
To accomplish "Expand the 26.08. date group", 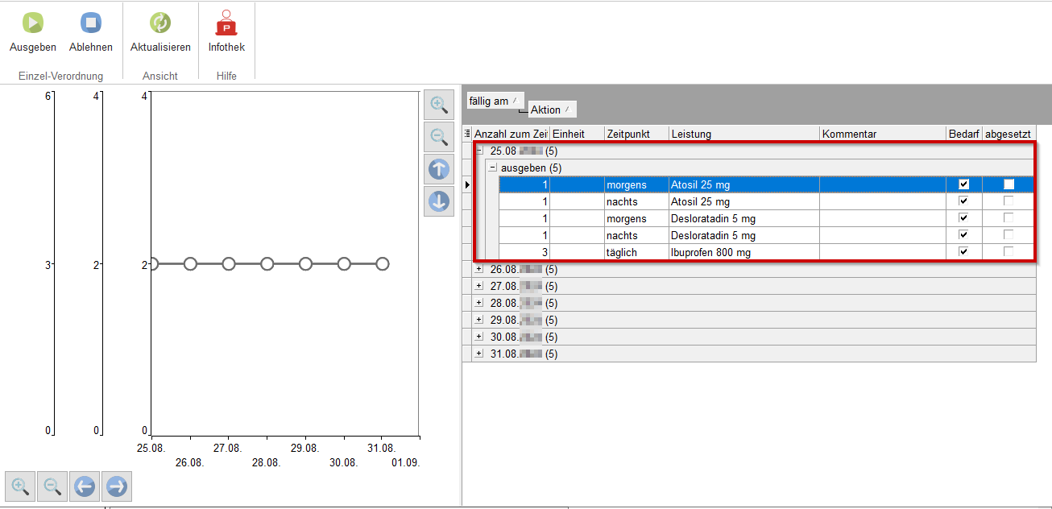I will [479, 269].
